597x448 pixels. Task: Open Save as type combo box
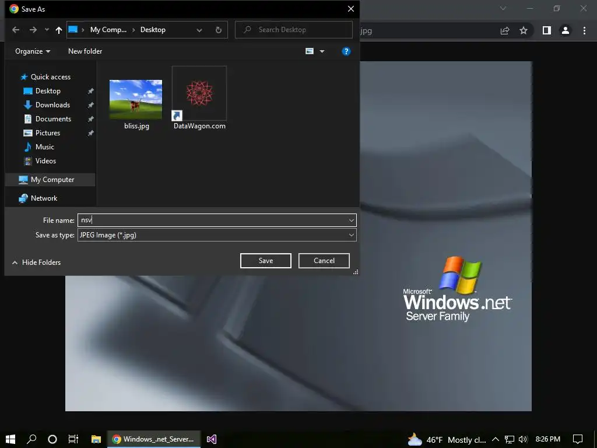pos(217,235)
